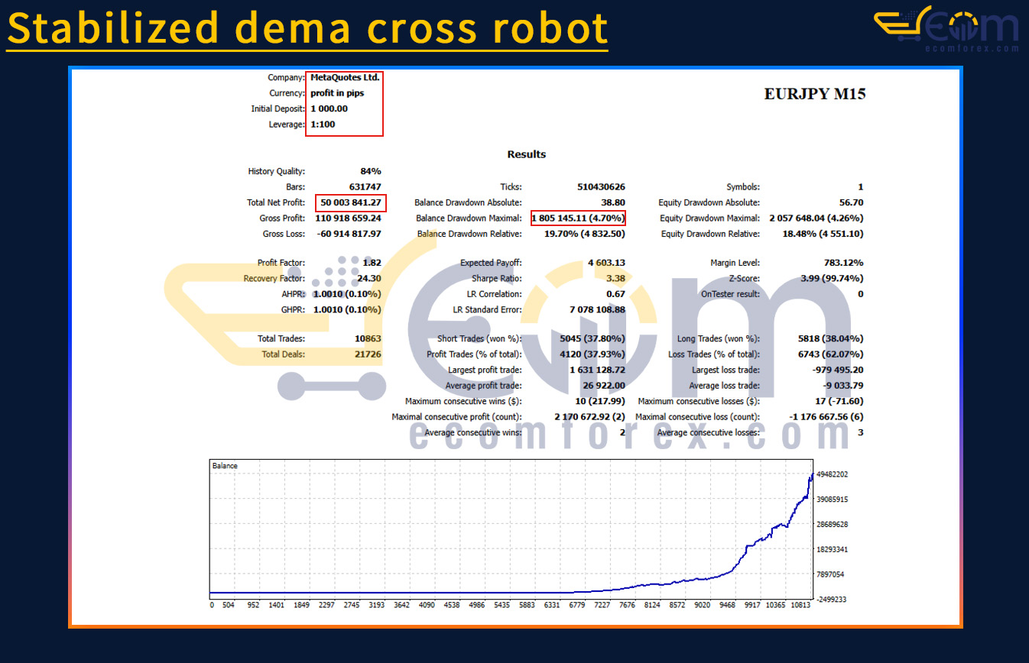
Task: Click the Gross Profit value "110 918 659.24"
Action: coord(348,218)
